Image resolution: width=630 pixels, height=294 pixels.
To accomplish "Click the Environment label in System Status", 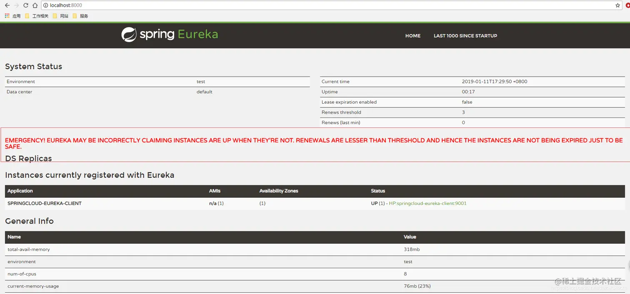I will pyautogui.click(x=21, y=82).
